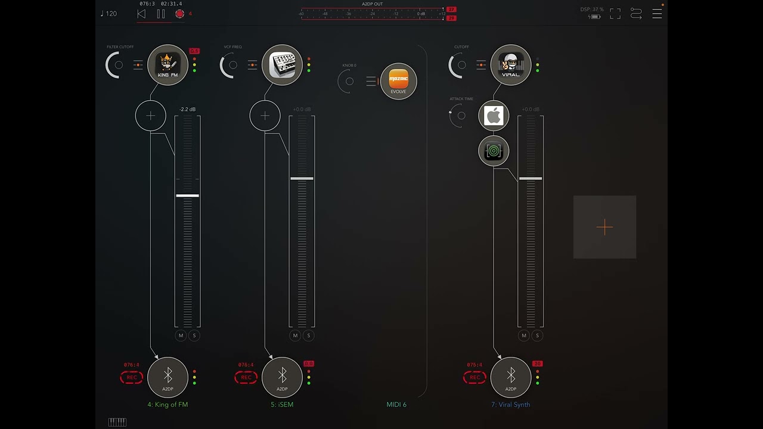Select the 4: King of FM label
Image resolution: width=763 pixels, height=429 pixels.
coord(168,405)
